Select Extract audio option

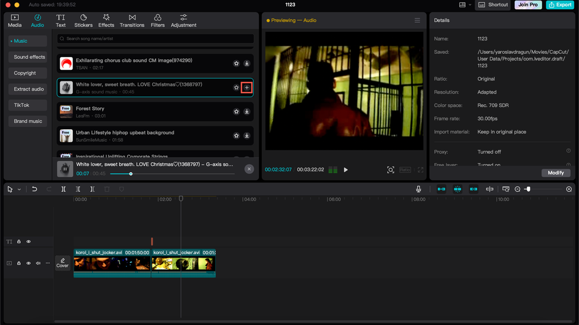pyautogui.click(x=28, y=89)
